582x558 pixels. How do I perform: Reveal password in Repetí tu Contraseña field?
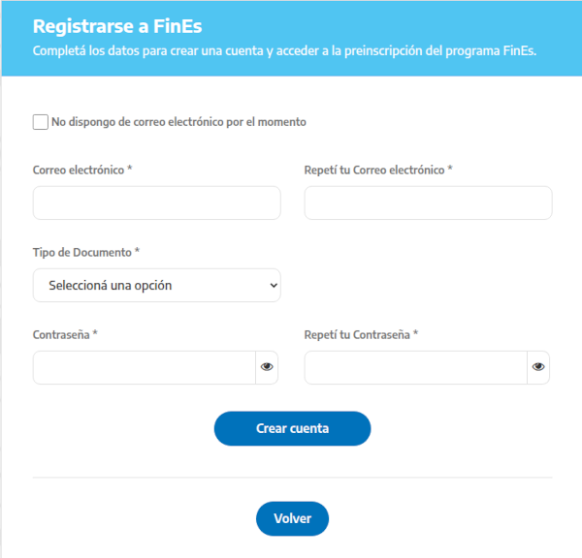tap(538, 367)
